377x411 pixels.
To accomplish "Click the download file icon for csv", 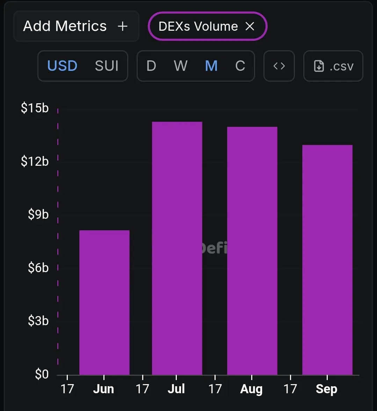I will point(319,66).
